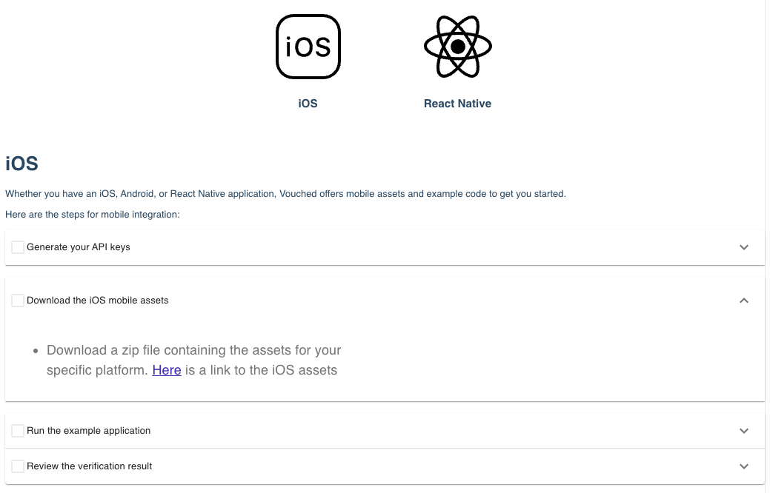Click the Download the iOS mobile assets title
770x493 pixels.
[x=98, y=301]
